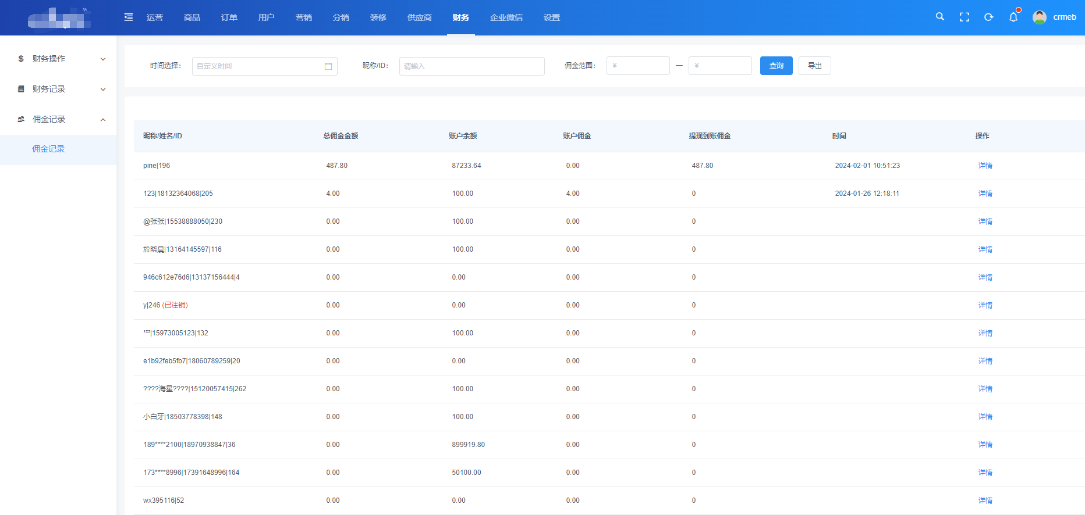Open 详情 for pine|196

985,166
